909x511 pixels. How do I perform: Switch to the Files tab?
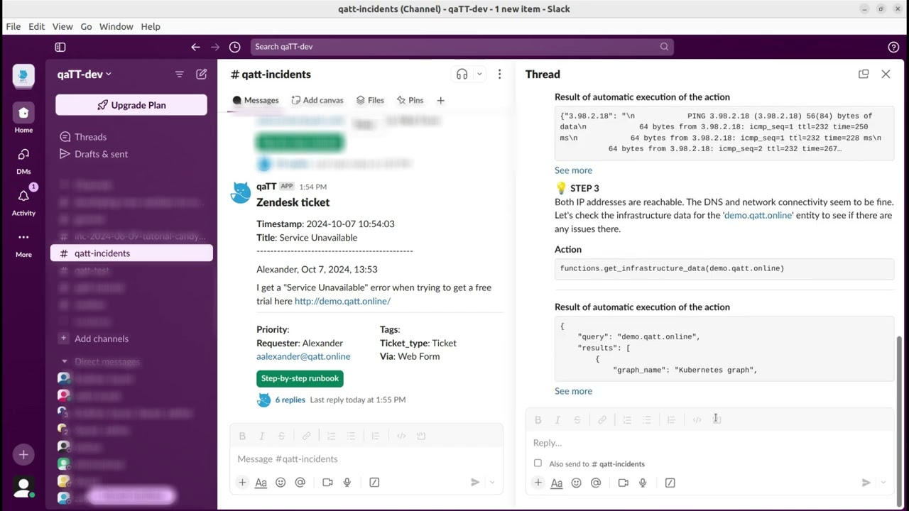pos(370,101)
